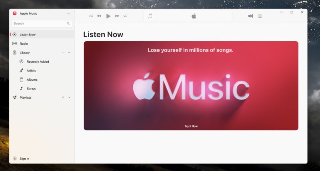Image resolution: width=320 pixels, height=171 pixels.
Task: Click the Try It Now link on banner
Action: pos(191,126)
